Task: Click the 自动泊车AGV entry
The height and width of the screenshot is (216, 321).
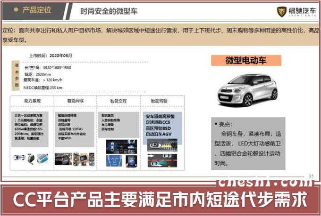Action: tap(159, 134)
